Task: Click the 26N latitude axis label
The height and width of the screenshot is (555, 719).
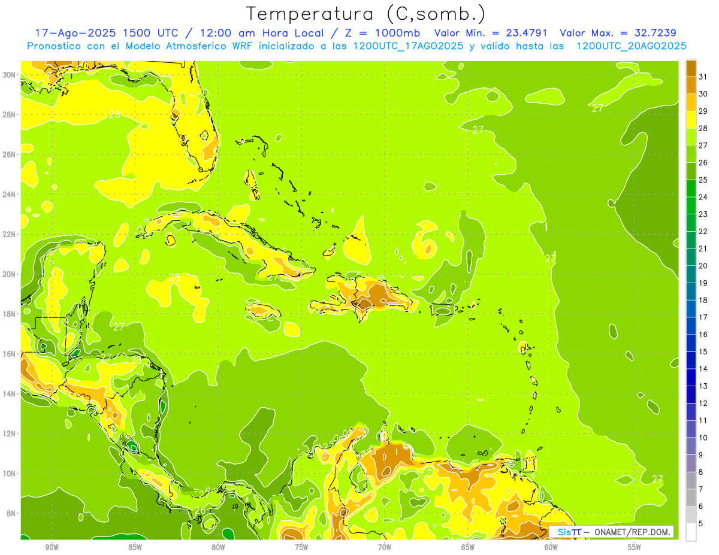Action: 10,154
